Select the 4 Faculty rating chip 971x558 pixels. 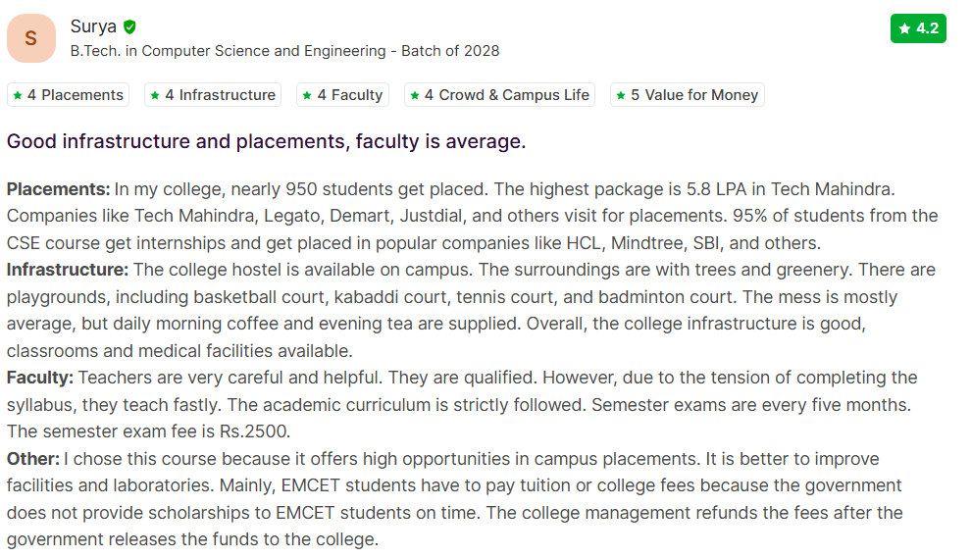tap(342, 95)
